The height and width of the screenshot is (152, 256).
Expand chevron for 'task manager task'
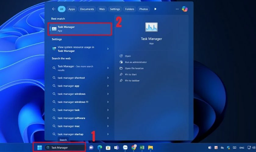pos(108,110)
